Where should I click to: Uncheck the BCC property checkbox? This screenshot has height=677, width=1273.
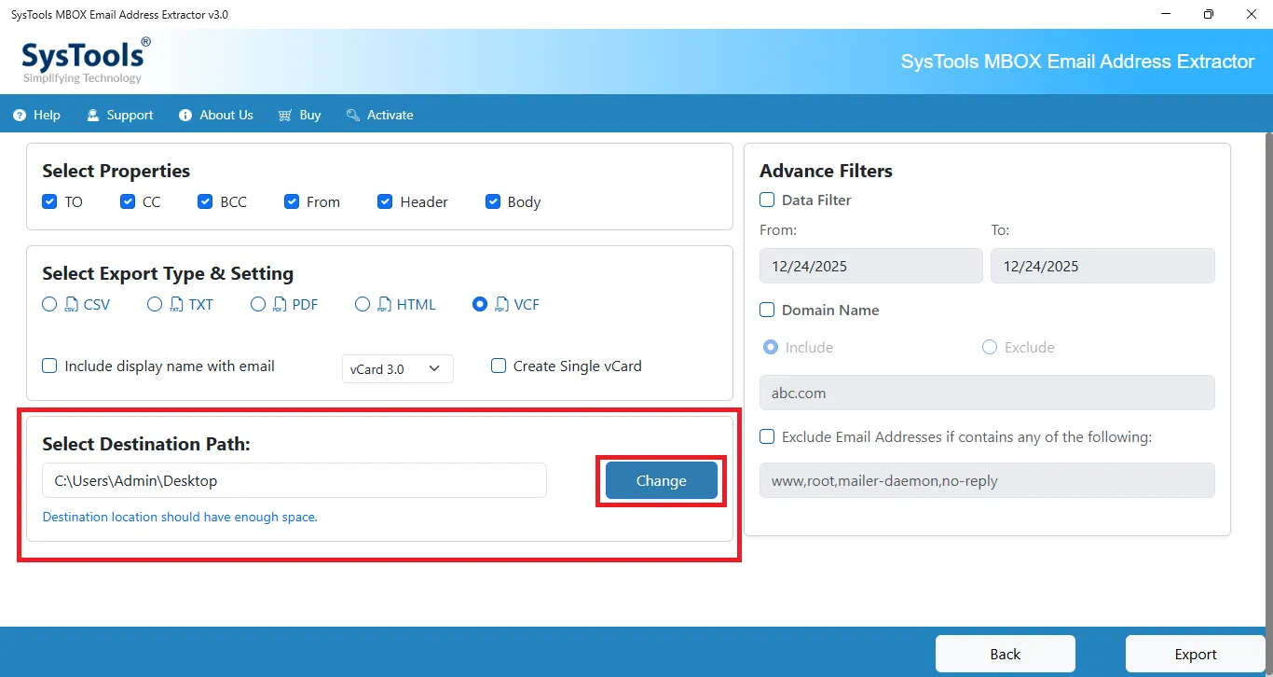click(205, 201)
